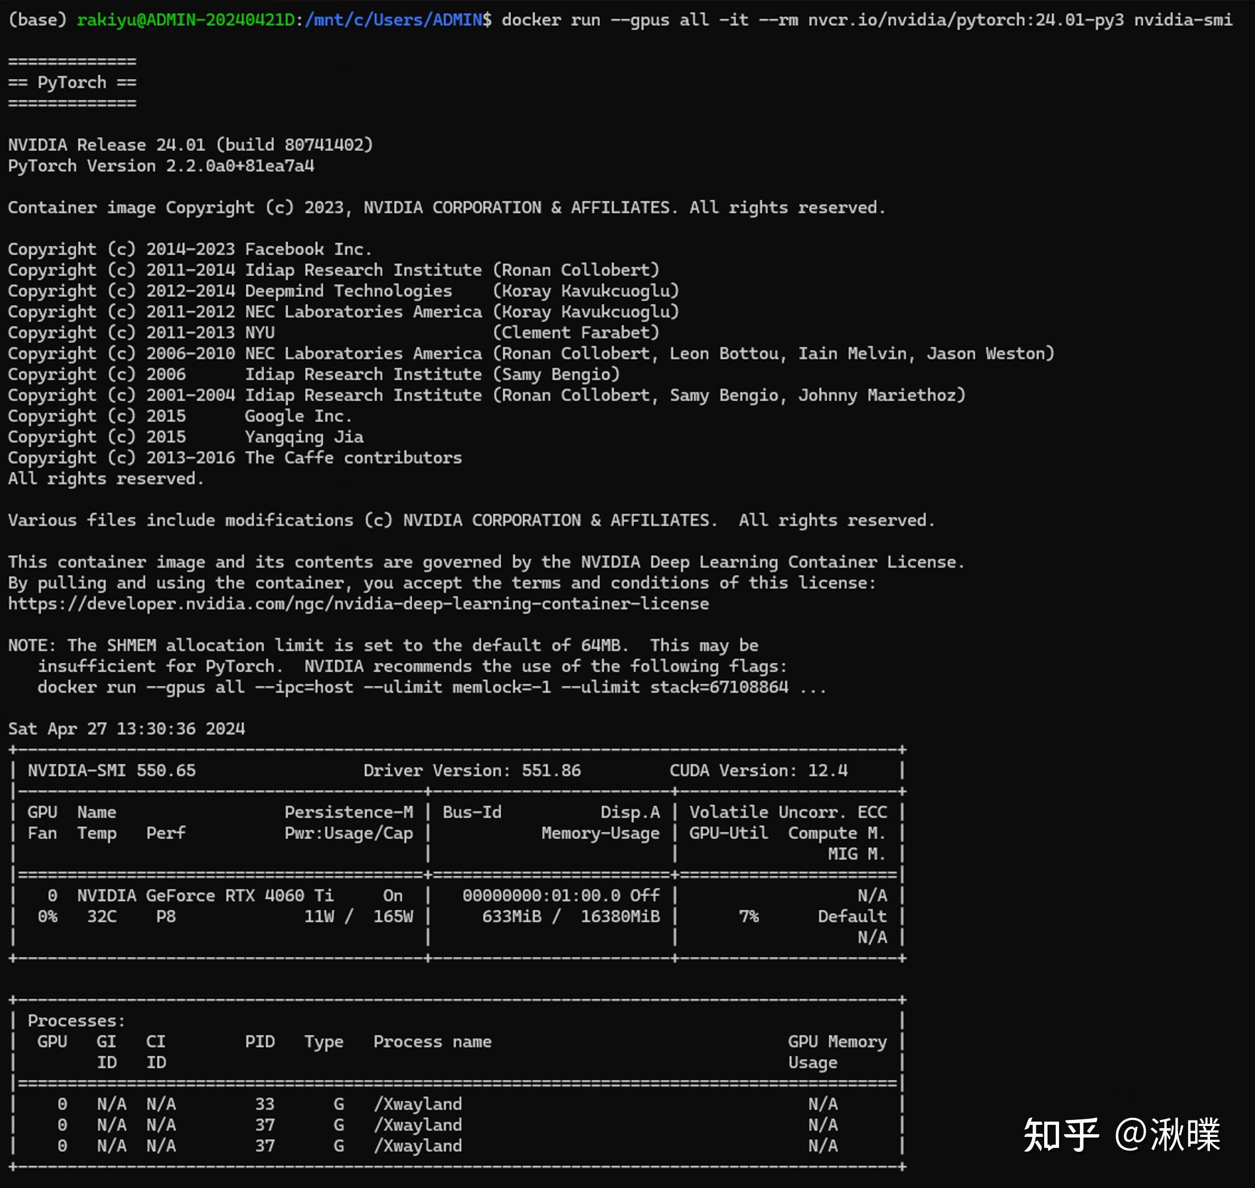This screenshot has width=1255, height=1188.
Task: Click the NVIDIA Release 24.01 build line
Action: click(x=190, y=144)
